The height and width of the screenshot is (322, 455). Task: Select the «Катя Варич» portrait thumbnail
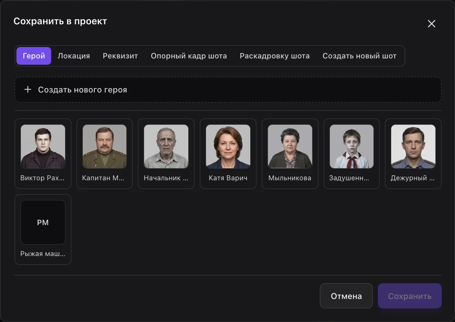pos(228,146)
